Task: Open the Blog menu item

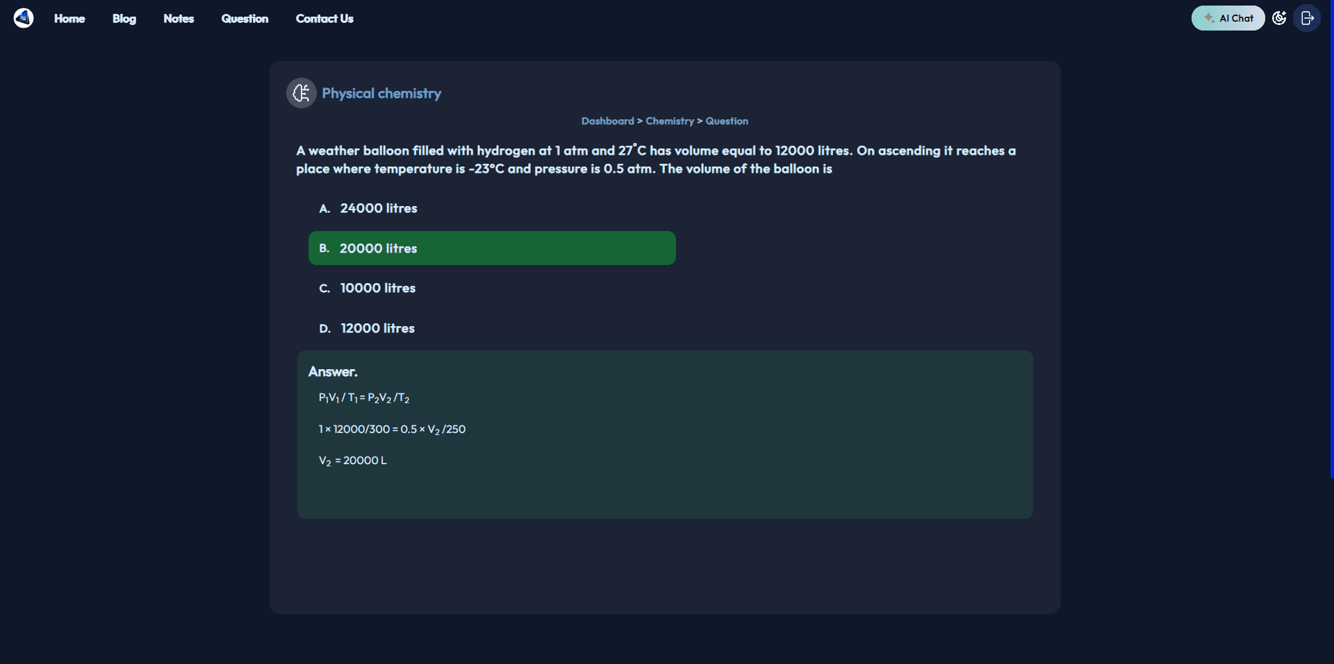Action: click(x=124, y=19)
